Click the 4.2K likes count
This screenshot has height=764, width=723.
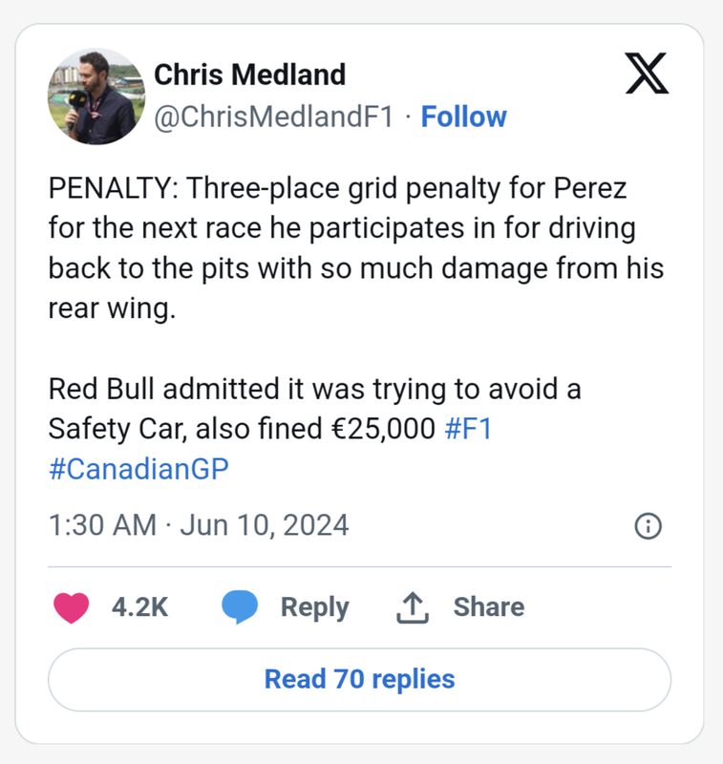[x=139, y=607]
